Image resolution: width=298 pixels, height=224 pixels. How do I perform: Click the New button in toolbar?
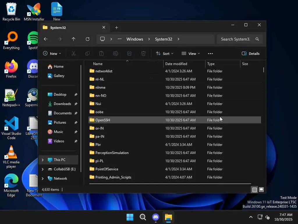[52, 54]
